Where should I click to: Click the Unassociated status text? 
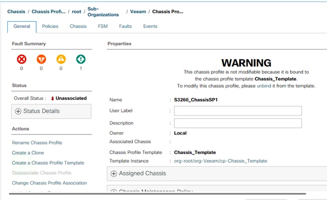(71, 98)
